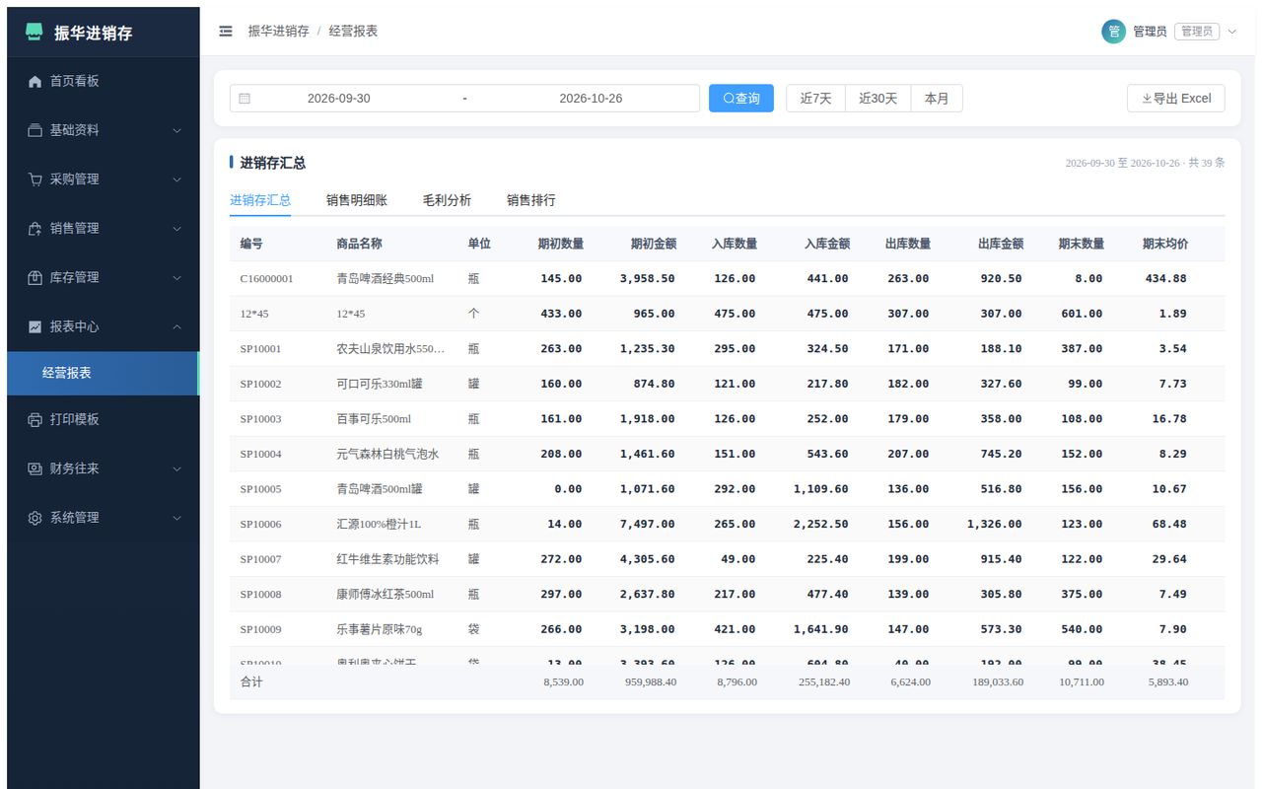Image resolution: width=1262 pixels, height=789 pixels.
Task: Collapse the 报表中心 submenu chevron
Action: point(177,326)
